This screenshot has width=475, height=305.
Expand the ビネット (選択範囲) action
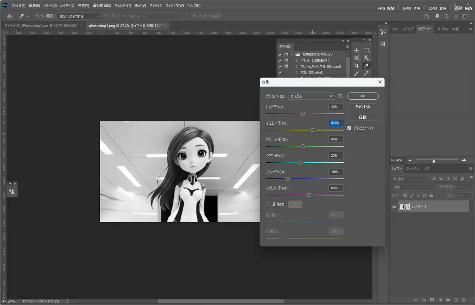pyautogui.click(x=296, y=61)
